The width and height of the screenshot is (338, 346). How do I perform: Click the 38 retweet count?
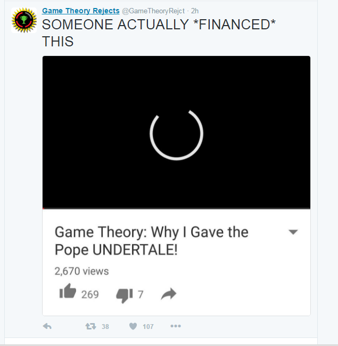pyautogui.click(x=105, y=327)
